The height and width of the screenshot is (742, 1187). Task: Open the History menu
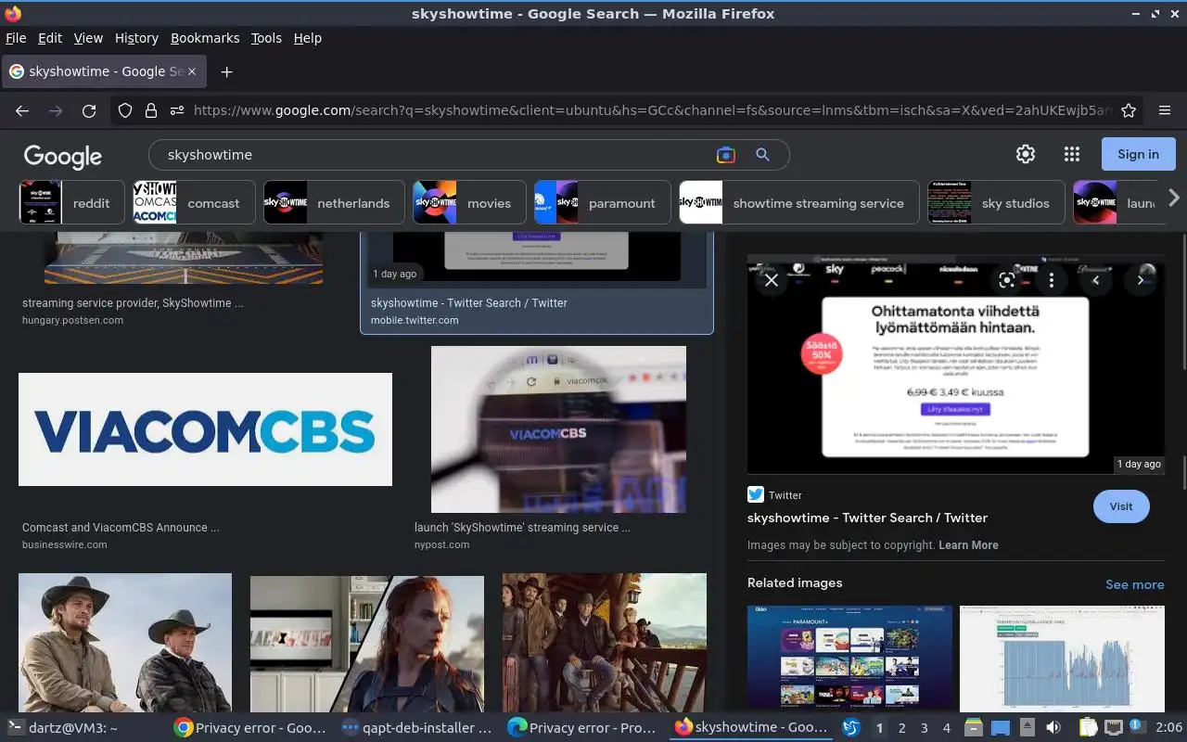coord(136,38)
